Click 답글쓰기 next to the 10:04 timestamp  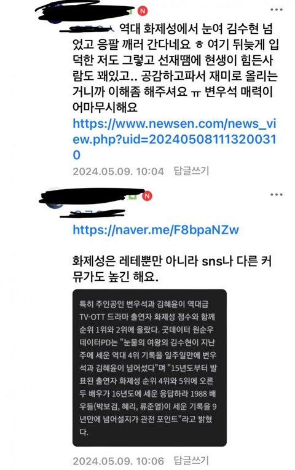[191, 171]
